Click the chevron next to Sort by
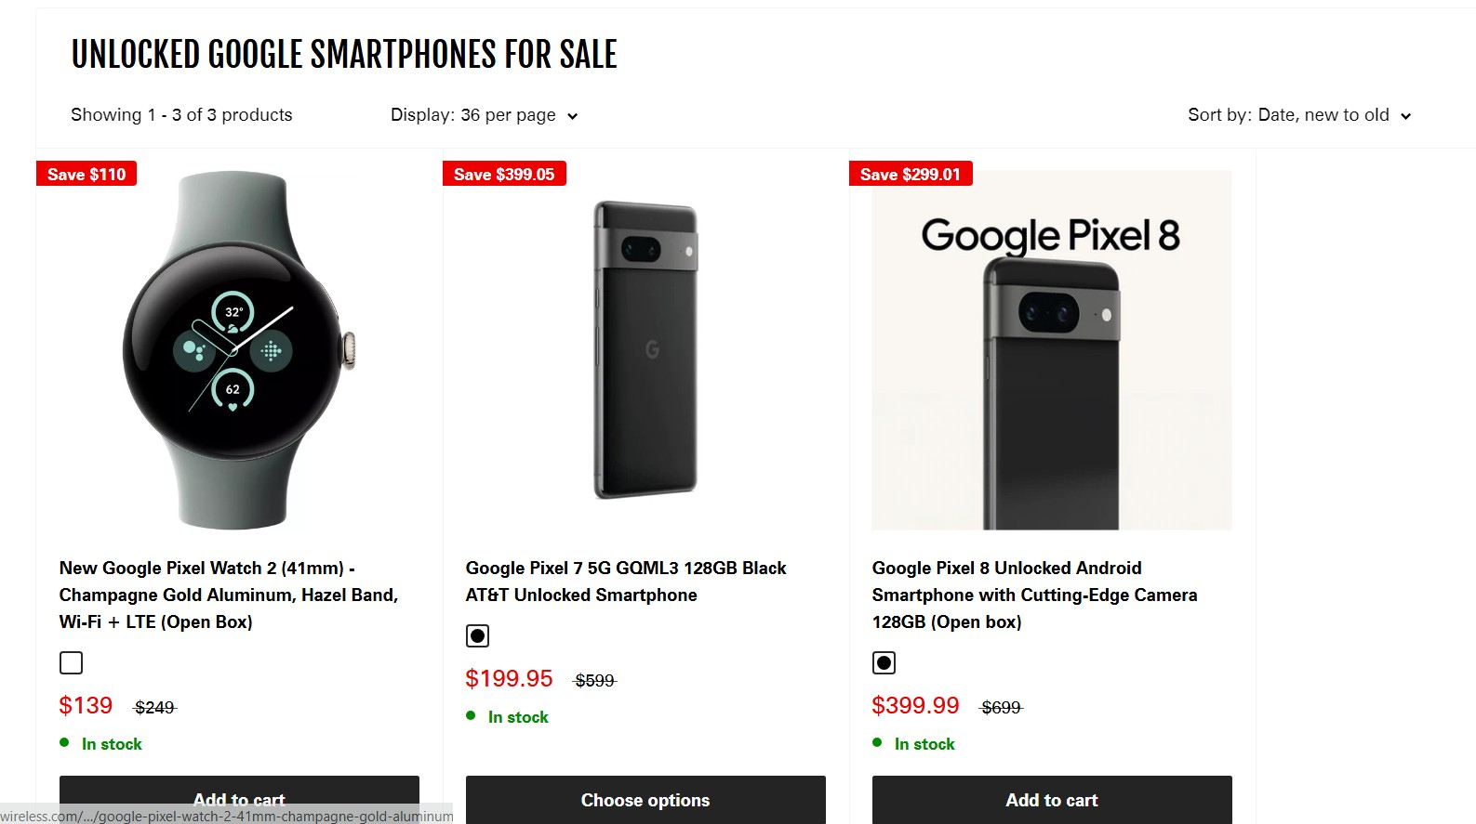Viewport: 1476px width, 824px height. (x=1406, y=116)
